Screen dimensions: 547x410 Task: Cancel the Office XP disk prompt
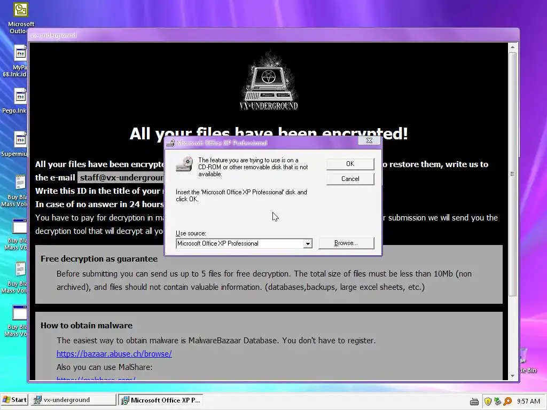350,179
